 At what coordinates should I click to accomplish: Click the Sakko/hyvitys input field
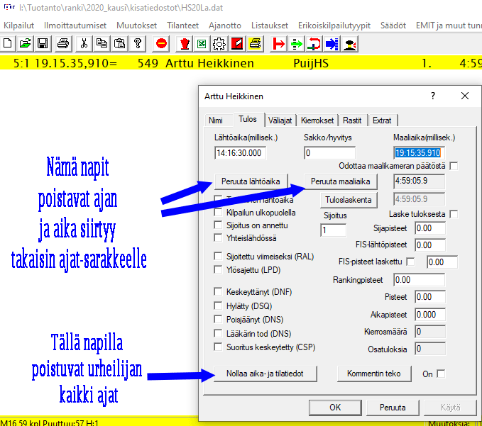pyautogui.click(x=329, y=153)
